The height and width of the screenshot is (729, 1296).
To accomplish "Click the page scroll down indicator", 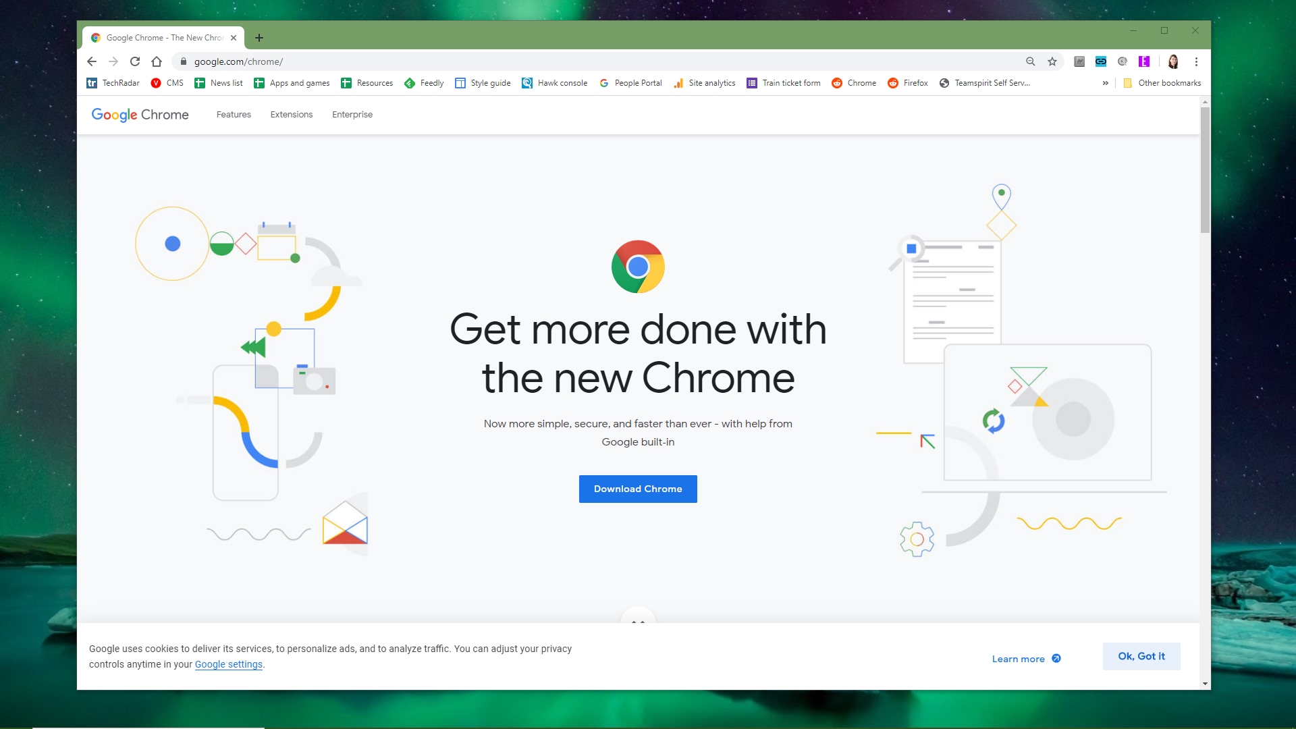I will [637, 620].
